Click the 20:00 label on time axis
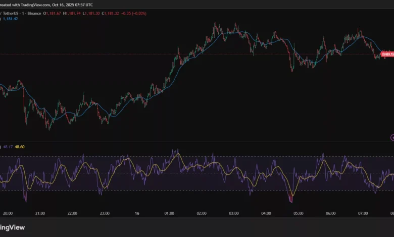The image size is (394, 237). pos(8,213)
